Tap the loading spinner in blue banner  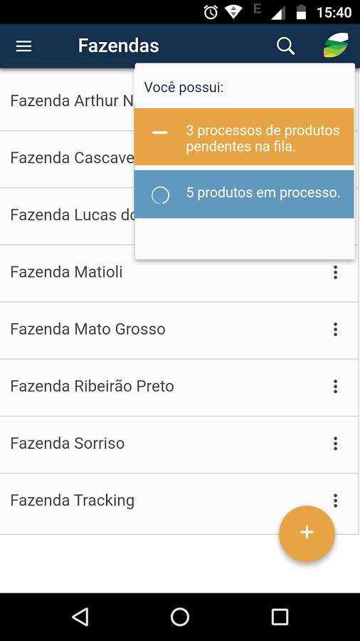[160, 195]
